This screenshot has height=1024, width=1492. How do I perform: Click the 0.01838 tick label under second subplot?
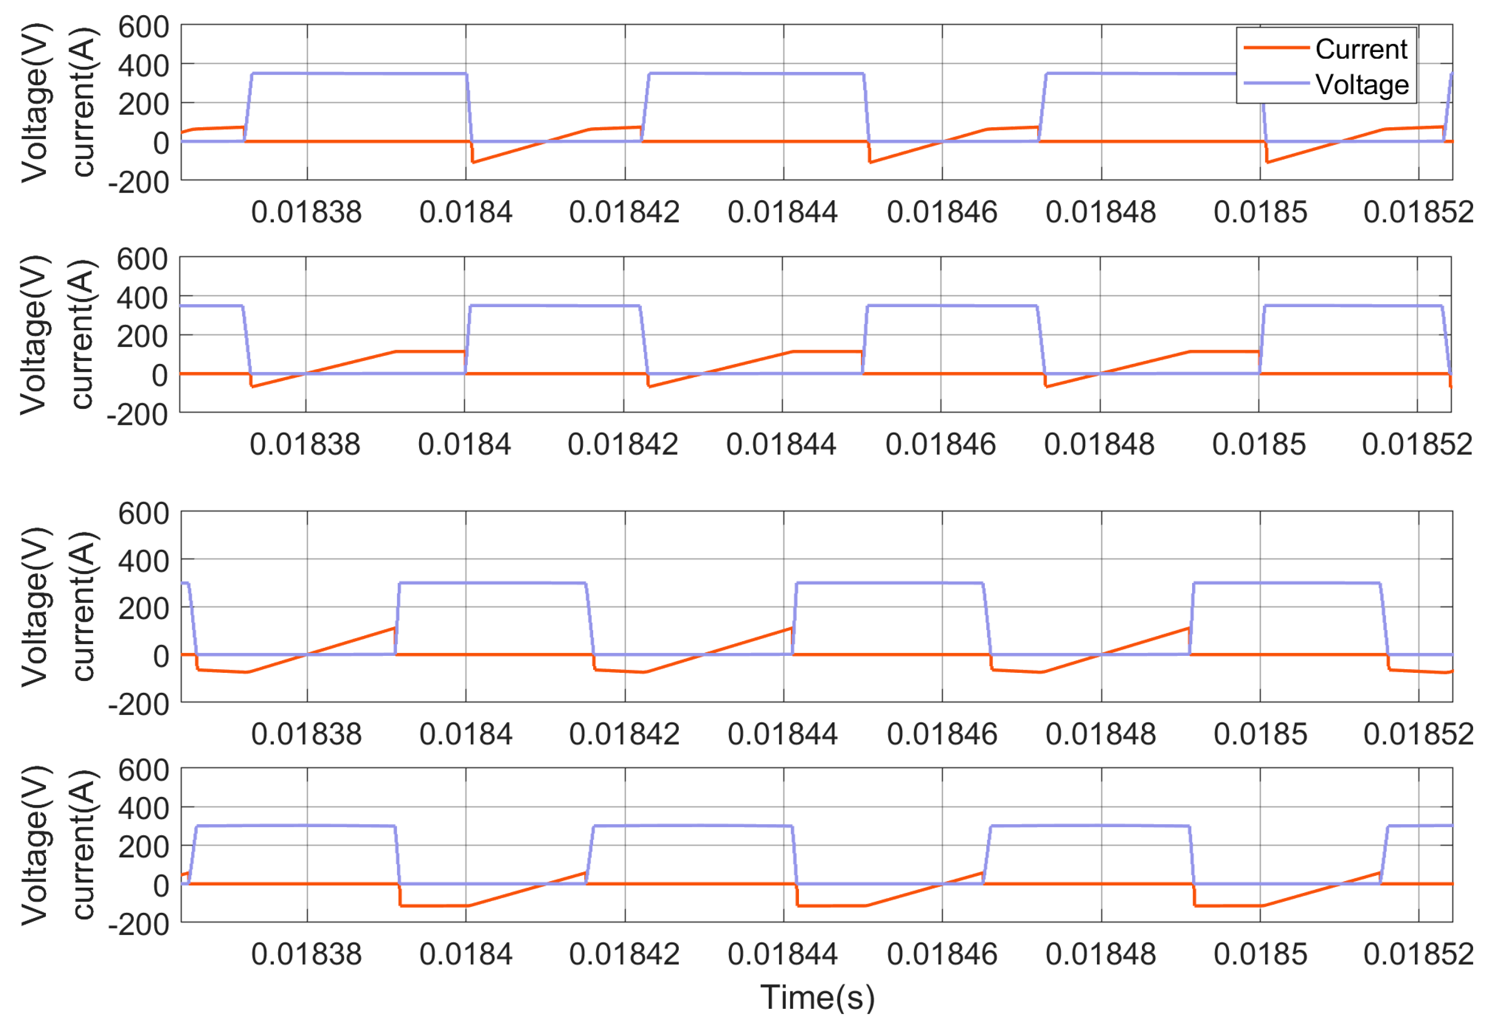point(305,444)
